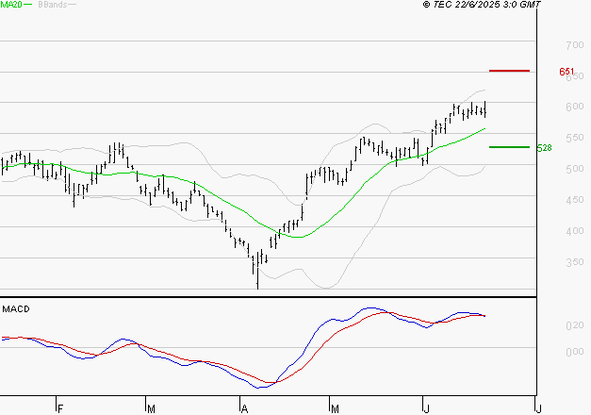Screen dimensions: 591x415
Task: Click the first M March axis marker
Action: 151,409
